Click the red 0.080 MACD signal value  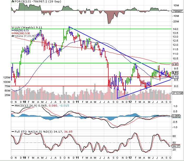(x=53, y=105)
